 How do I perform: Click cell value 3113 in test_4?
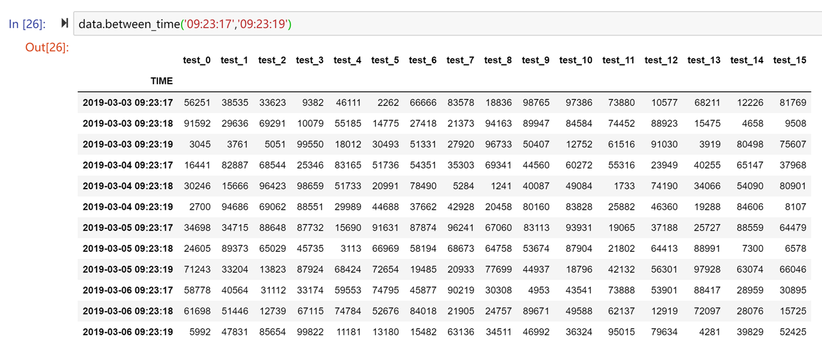click(x=351, y=248)
